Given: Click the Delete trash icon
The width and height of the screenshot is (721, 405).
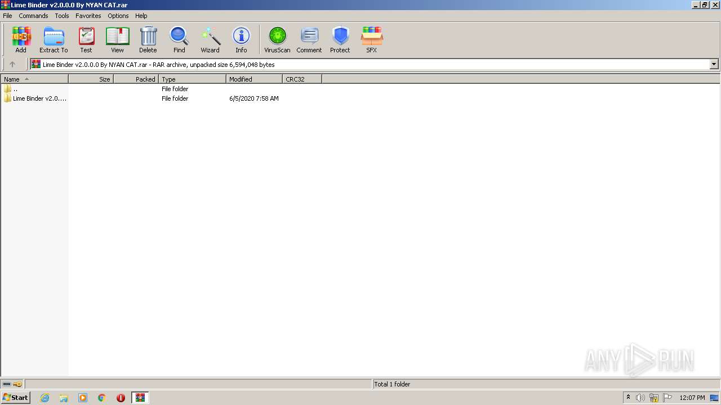Looking at the screenshot, I should click(148, 40).
